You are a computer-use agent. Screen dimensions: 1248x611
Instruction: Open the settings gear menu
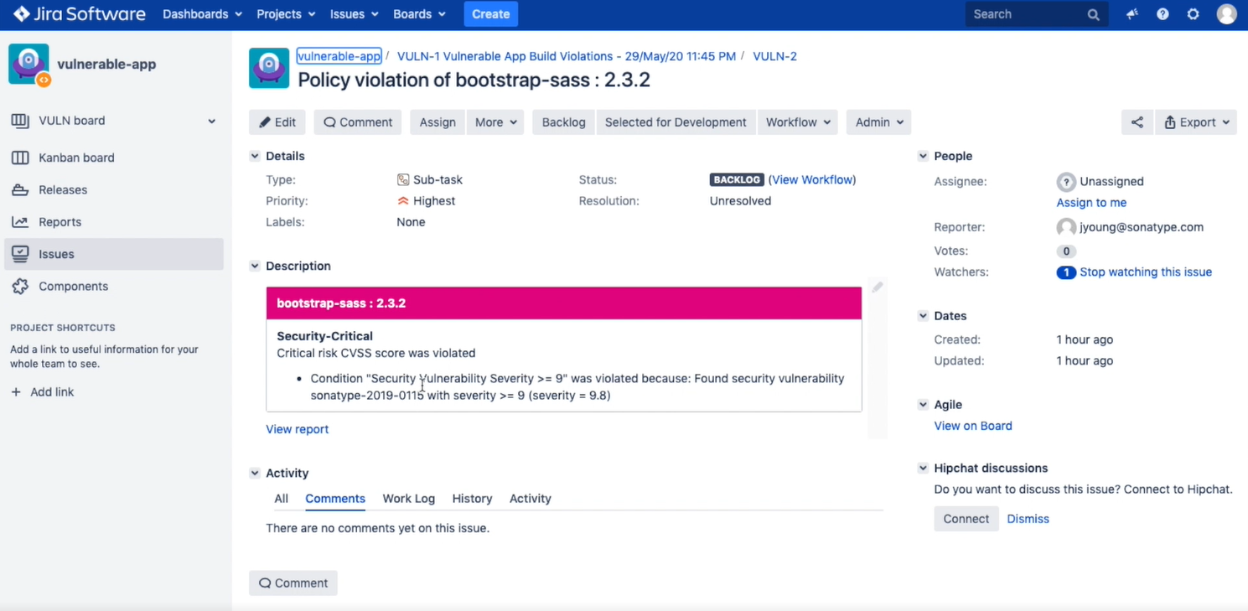coord(1194,14)
